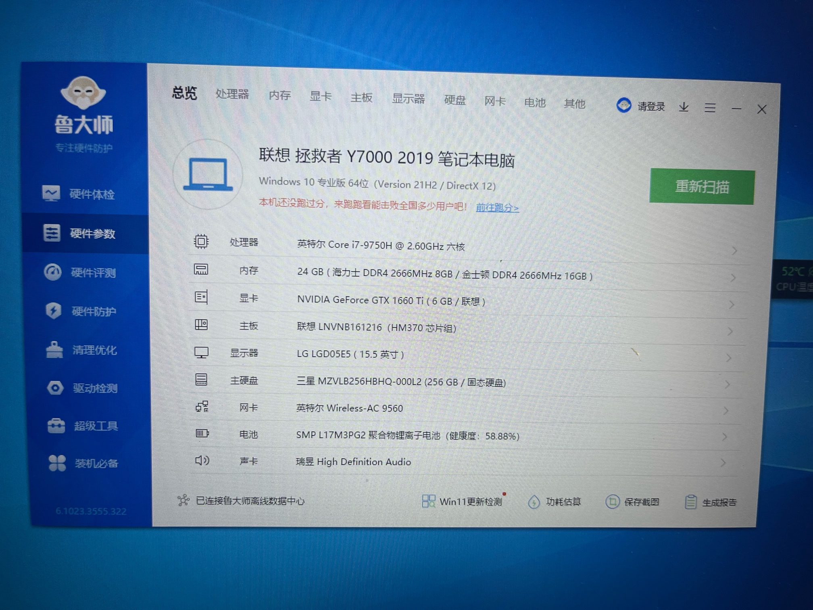Switch to the 电池 tab
The height and width of the screenshot is (610, 813).
click(x=535, y=102)
